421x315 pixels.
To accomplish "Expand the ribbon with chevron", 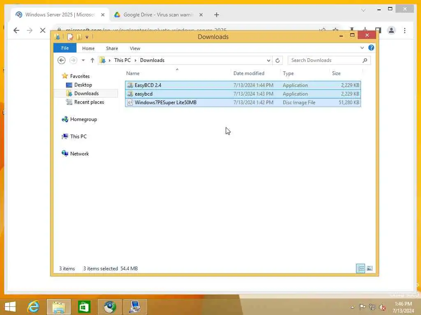I will pos(362,48).
